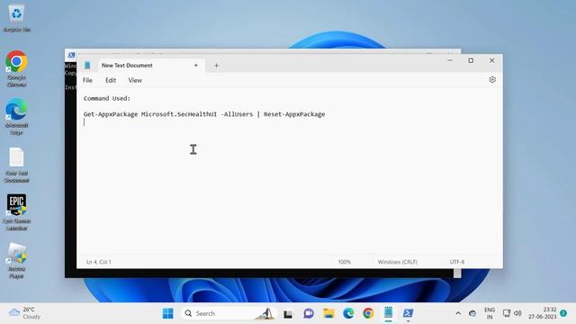This screenshot has height=324, width=576.
Task: Open clock and date 23:32
Action: 543,313
